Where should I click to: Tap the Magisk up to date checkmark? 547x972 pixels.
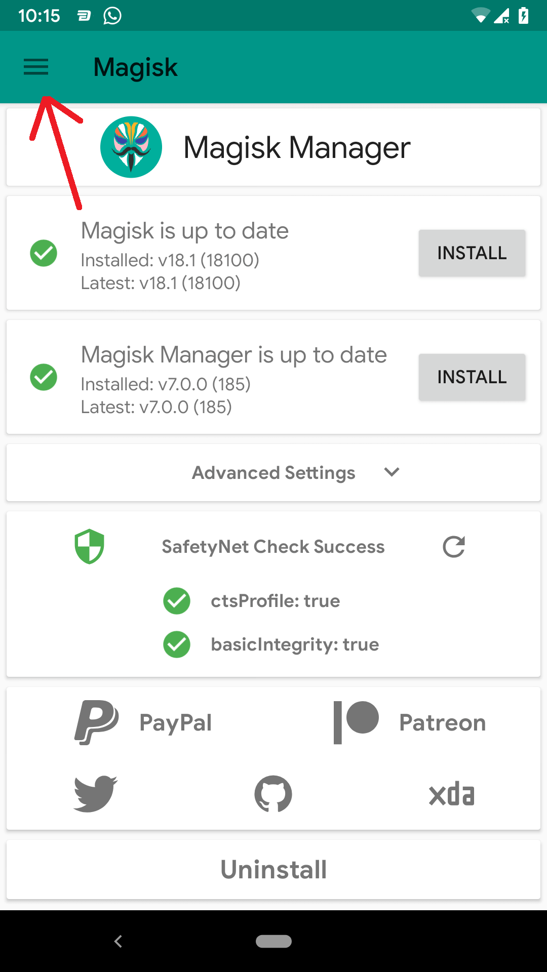pyautogui.click(x=44, y=253)
